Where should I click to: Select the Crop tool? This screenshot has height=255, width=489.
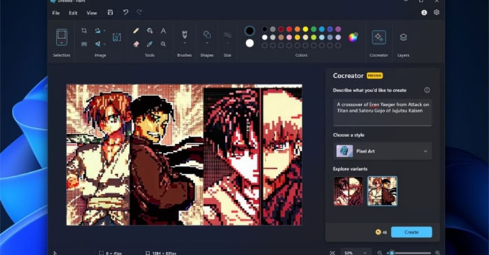[85, 31]
